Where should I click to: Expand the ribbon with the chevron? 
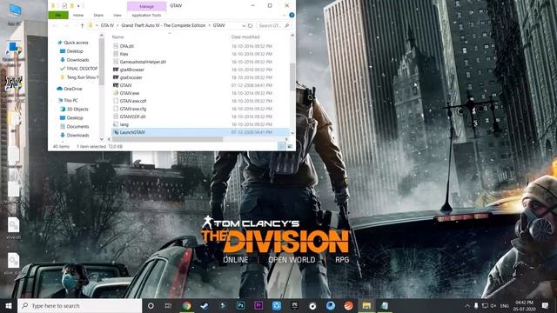click(285, 16)
